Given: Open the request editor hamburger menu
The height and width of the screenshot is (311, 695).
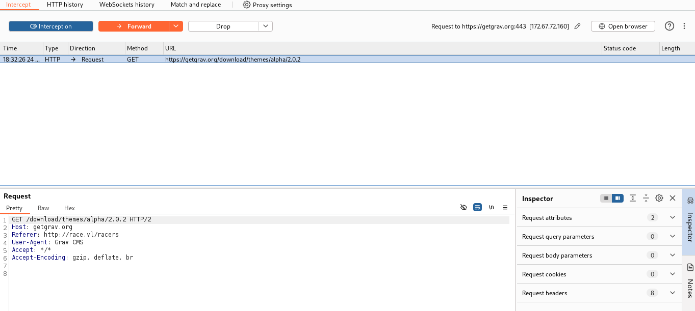Looking at the screenshot, I should click(x=505, y=208).
